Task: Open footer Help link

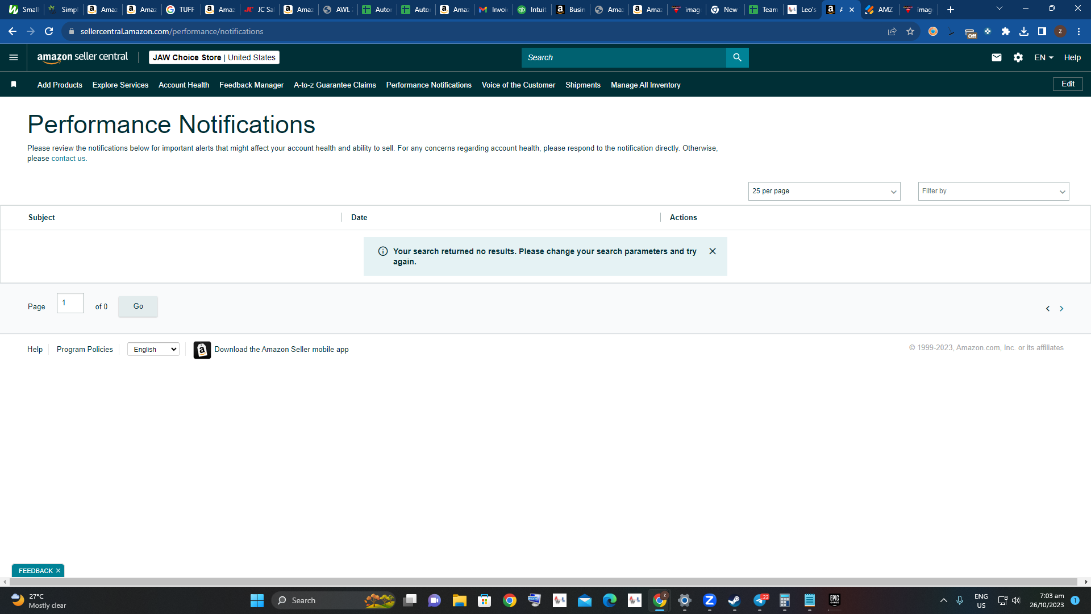Action: [x=35, y=350]
